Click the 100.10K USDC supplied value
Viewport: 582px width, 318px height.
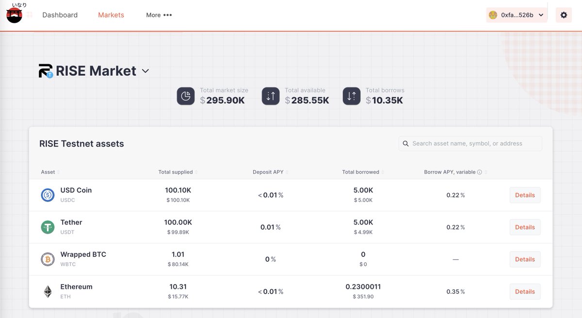tap(178, 190)
